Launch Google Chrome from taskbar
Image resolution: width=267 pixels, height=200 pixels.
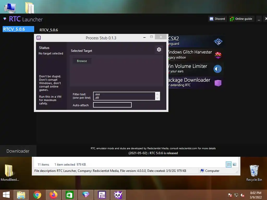[x=37, y=195]
